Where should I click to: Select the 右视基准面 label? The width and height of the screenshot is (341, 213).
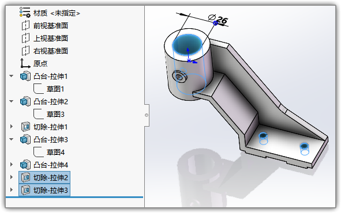tap(51, 51)
